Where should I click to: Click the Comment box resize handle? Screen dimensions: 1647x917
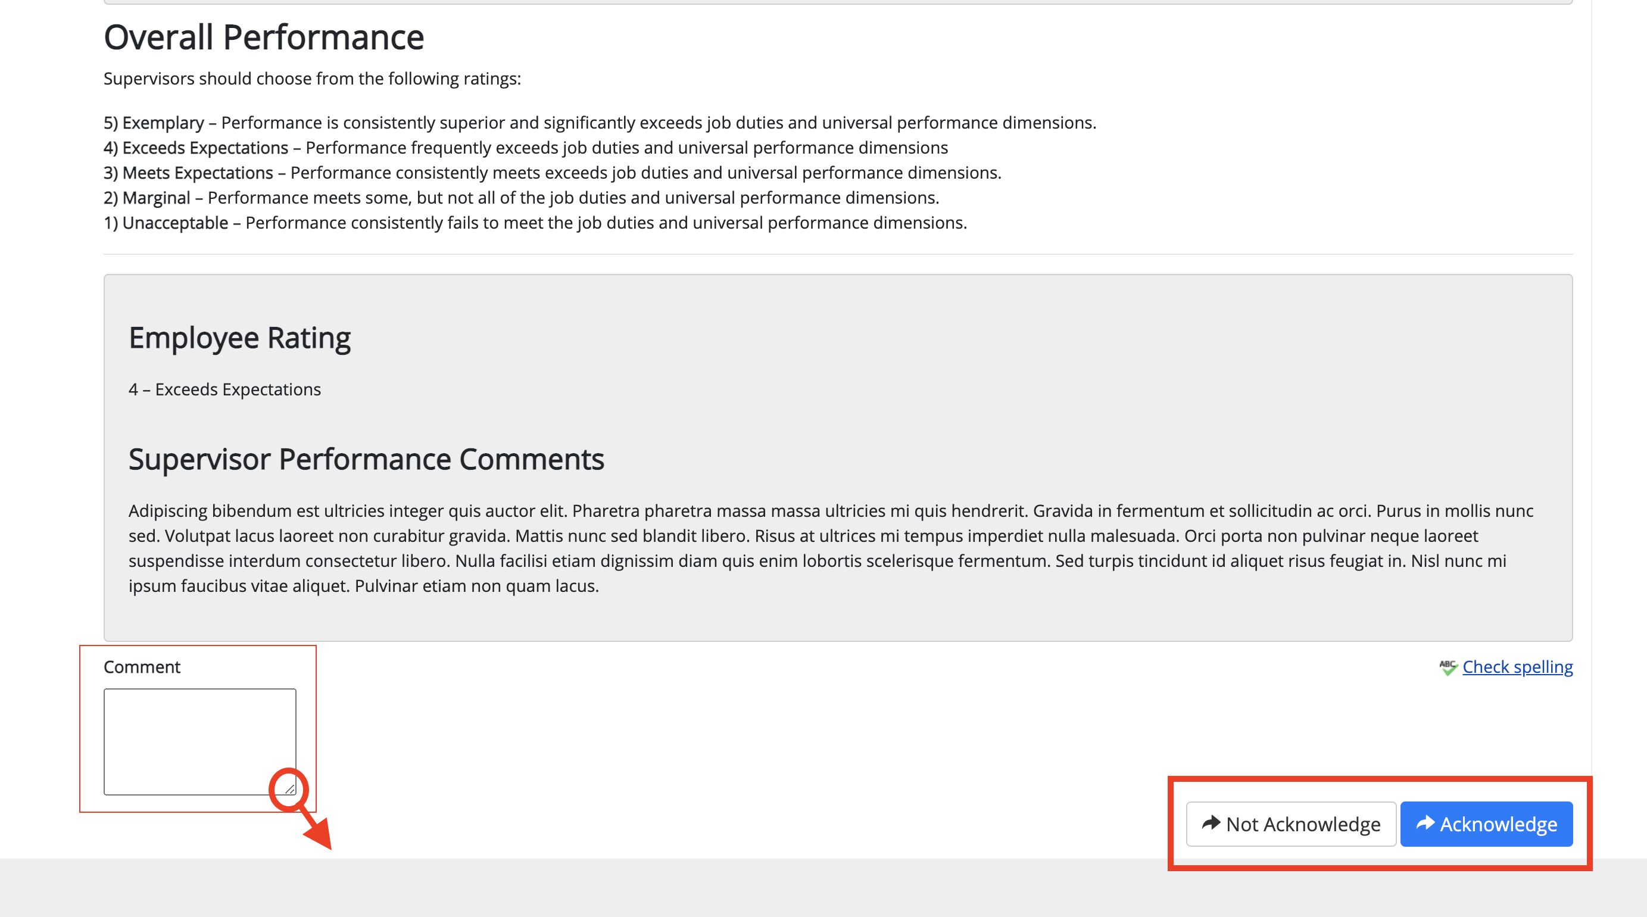pos(289,789)
